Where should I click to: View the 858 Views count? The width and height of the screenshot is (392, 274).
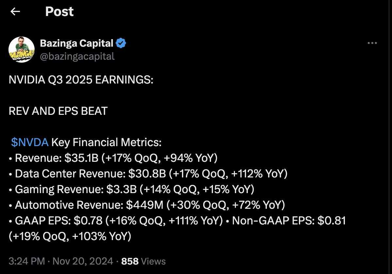tap(143, 261)
